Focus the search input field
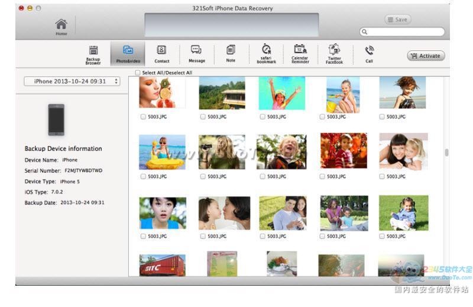 [x=402, y=32]
